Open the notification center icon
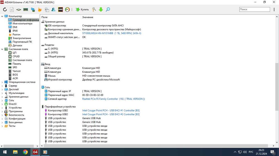 click(x=273, y=152)
